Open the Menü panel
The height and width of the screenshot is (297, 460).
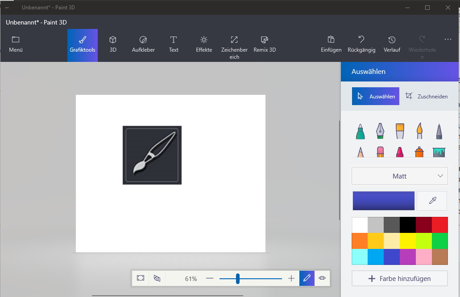tap(16, 45)
